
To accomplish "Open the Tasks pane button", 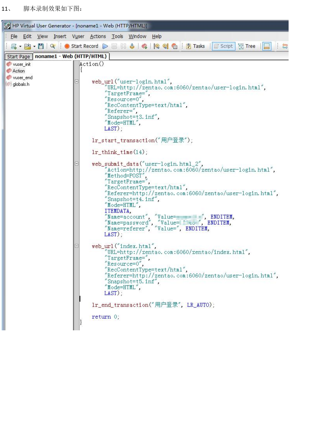I will (x=195, y=46).
